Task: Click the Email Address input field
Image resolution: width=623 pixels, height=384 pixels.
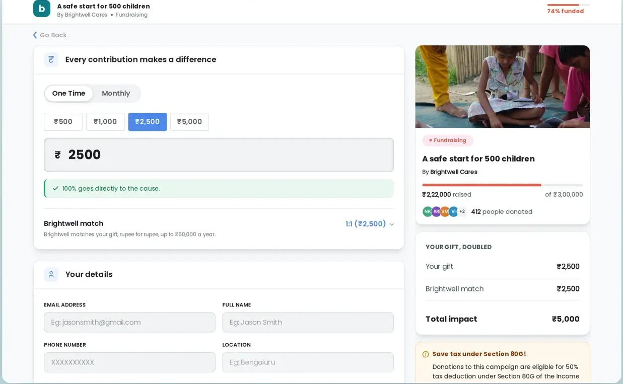Action: (x=129, y=322)
